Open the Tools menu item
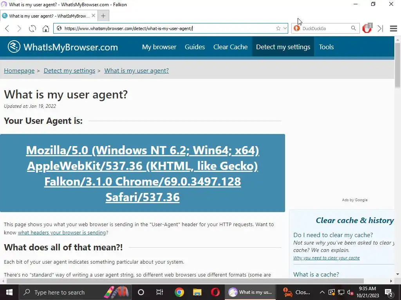This screenshot has height=300, width=401. coord(326,47)
